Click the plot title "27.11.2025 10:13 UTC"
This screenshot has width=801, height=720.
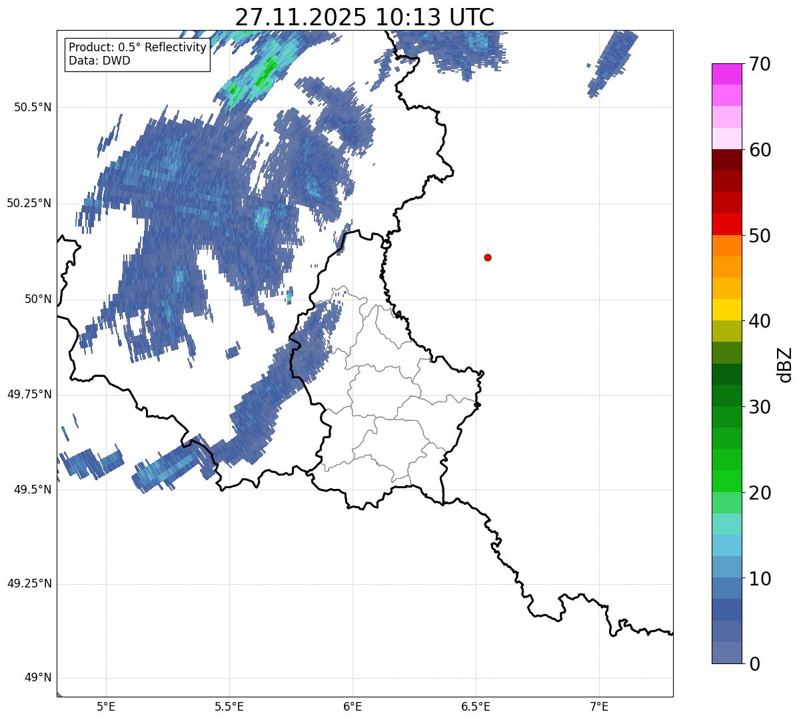pyautogui.click(x=365, y=17)
